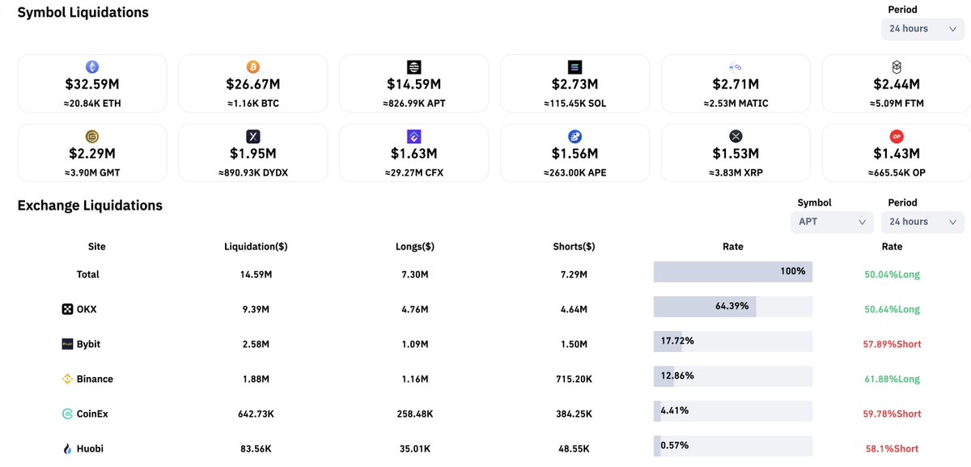Select the Bybit exchange name
The image size is (971, 467).
[89, 344]
